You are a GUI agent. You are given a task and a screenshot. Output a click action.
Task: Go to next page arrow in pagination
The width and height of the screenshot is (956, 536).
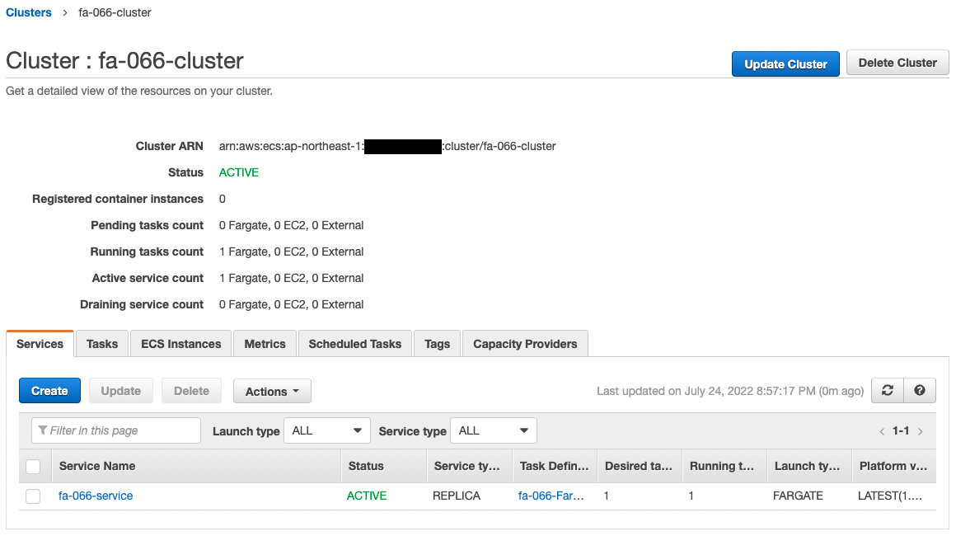pyautogui.click(x=921, y=431)
